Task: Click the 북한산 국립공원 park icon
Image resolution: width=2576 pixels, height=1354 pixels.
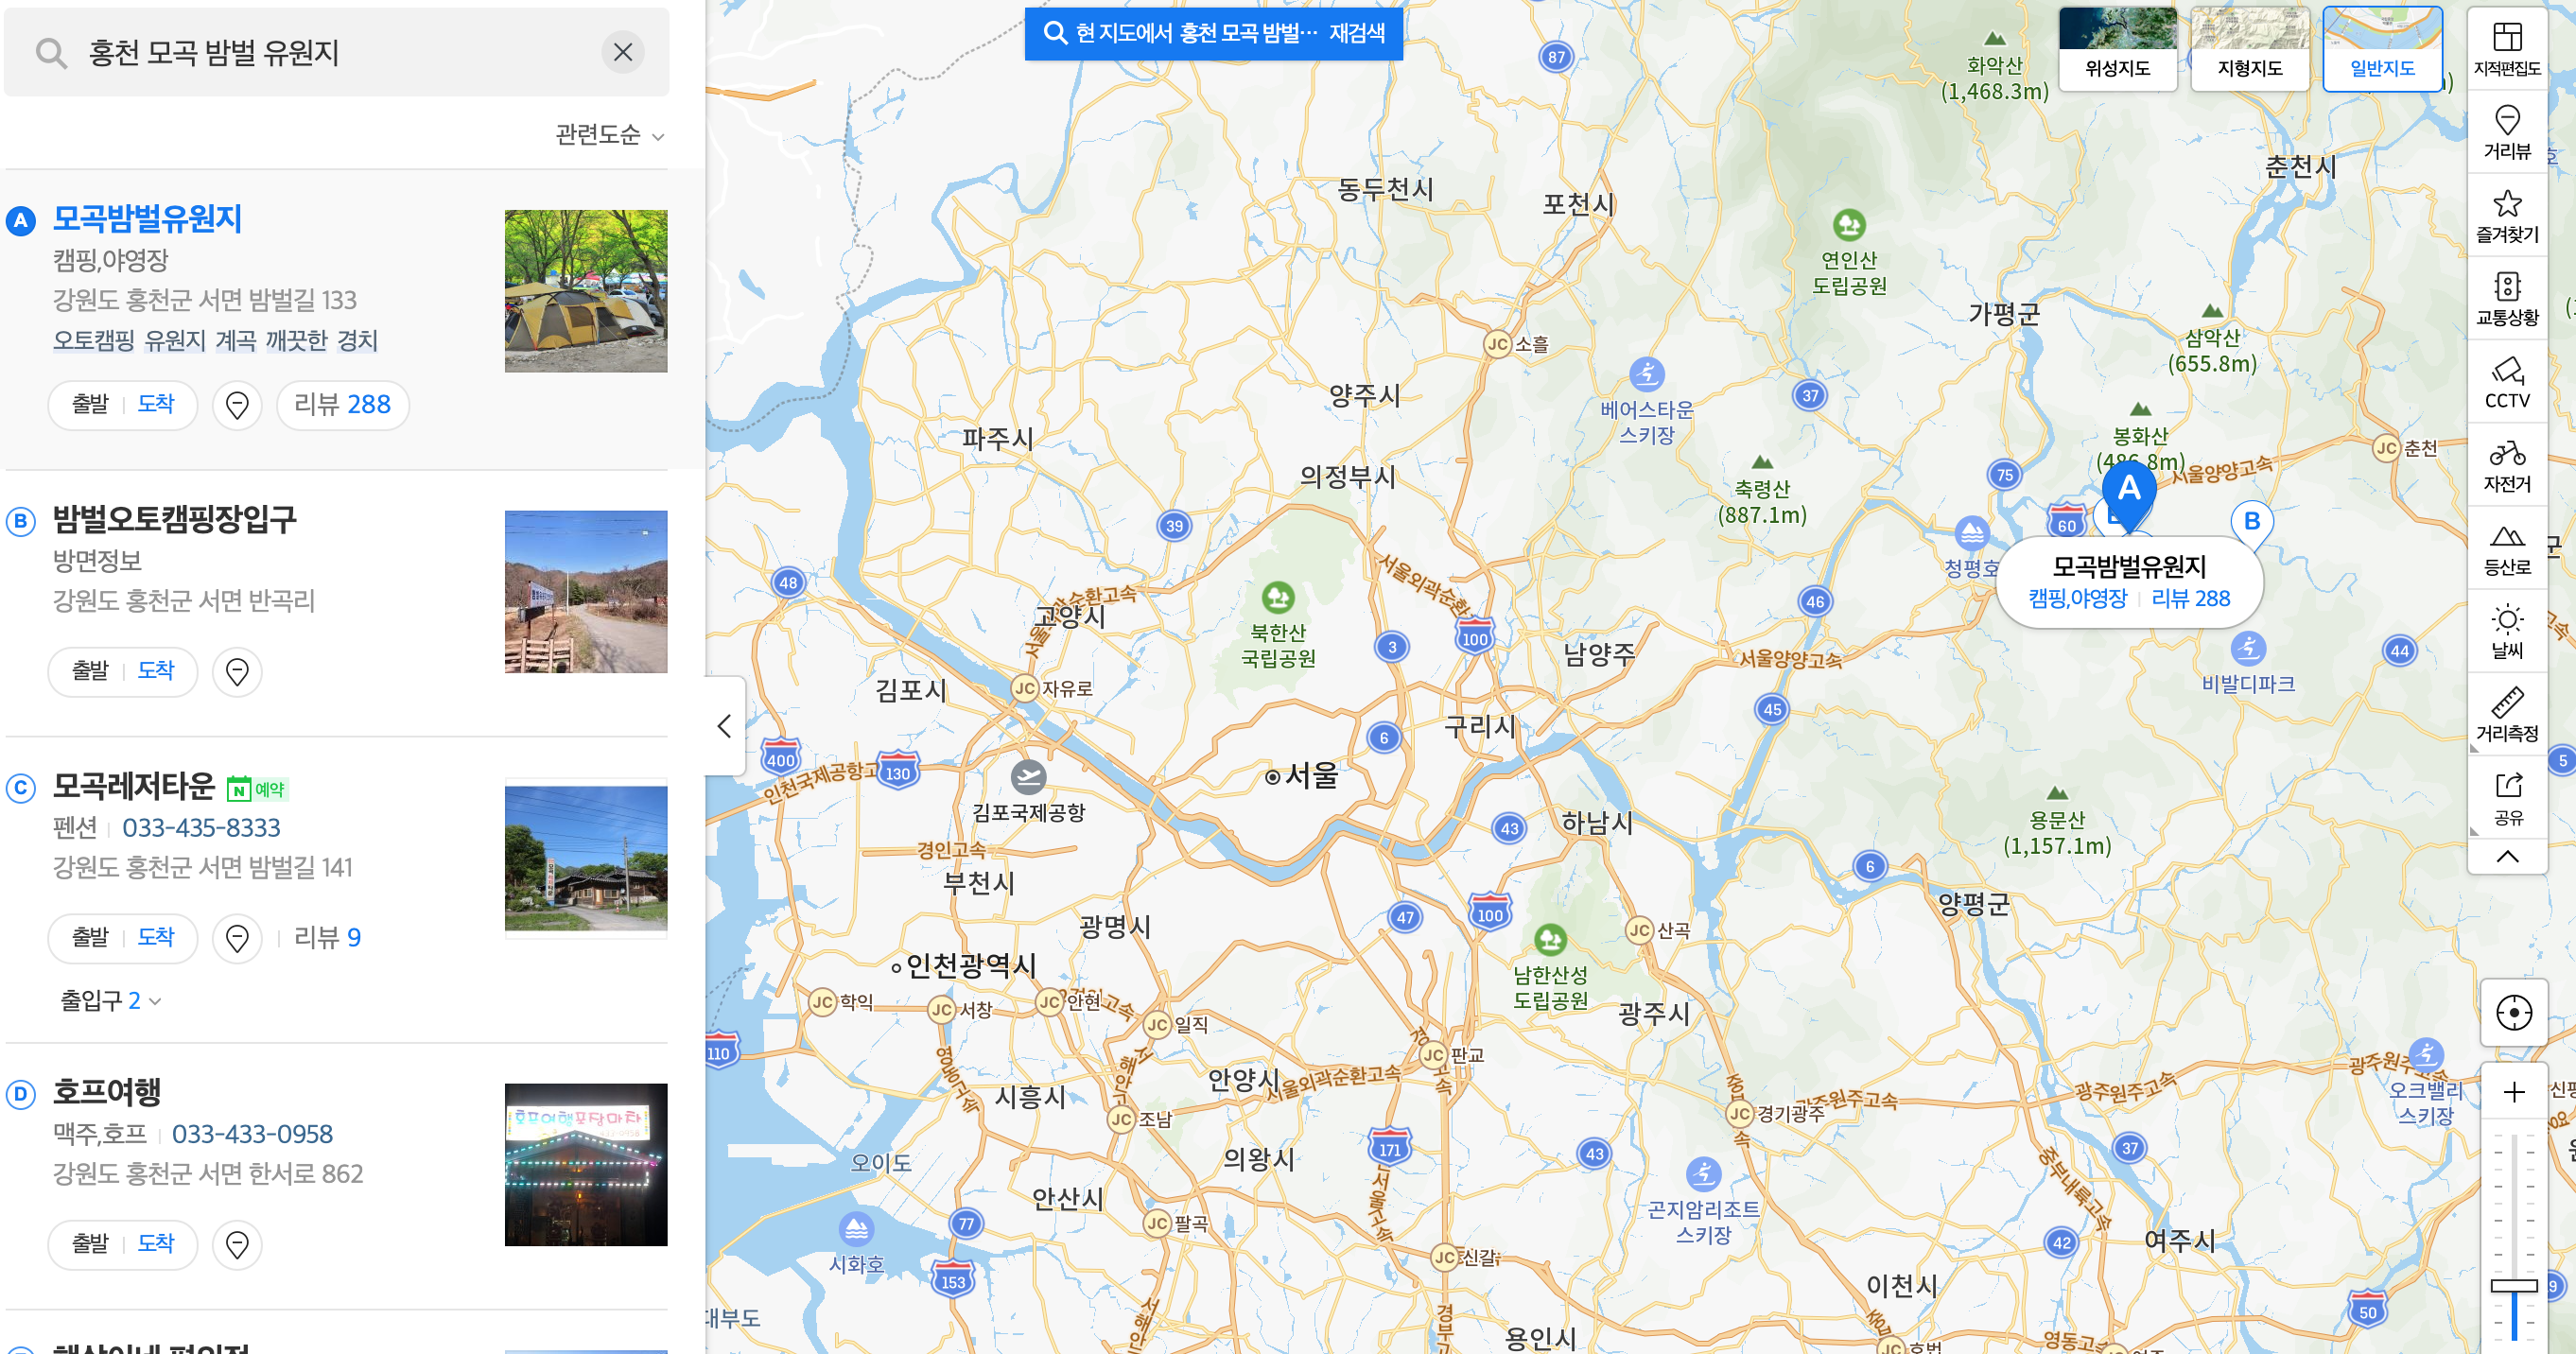Action: [1277, 597]
